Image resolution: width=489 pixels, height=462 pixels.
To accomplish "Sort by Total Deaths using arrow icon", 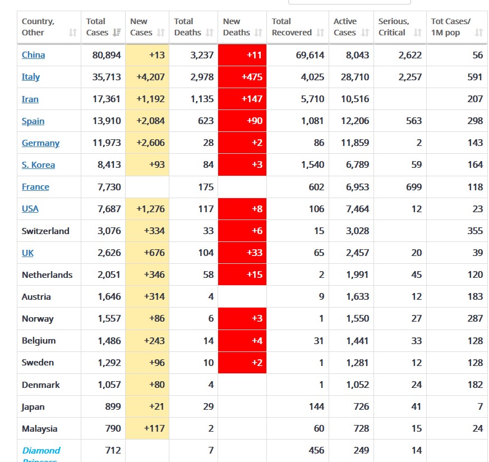I will (x=210, y=33).
